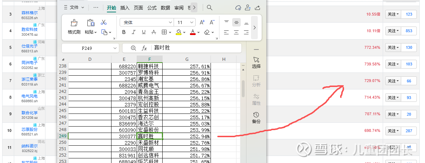The height and width of the screenshot is (163, 425).
Task: Click the Copy icon in the ribbon
Action: [x=104, y=32]
